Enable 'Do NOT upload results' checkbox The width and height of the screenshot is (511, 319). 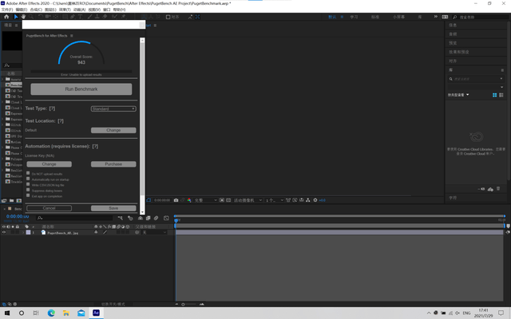point(28,173)
